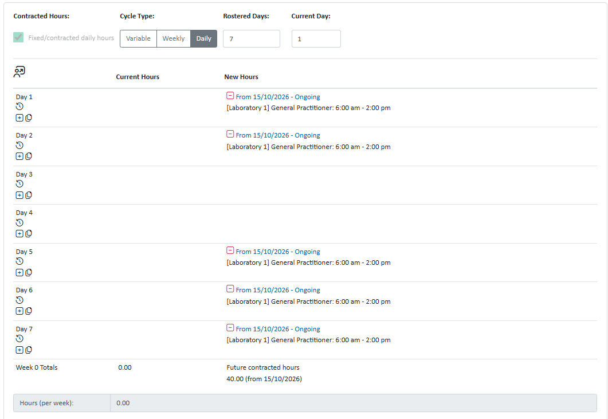
Task: Click the history icon under Day 5
Action: click(x=19, y=261)
